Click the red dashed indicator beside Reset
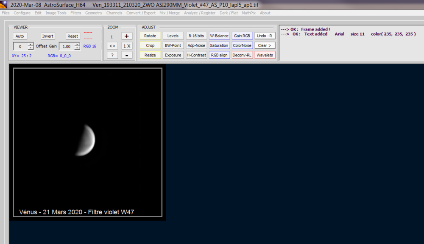424x244 pixels. click(x=88, y=36)
